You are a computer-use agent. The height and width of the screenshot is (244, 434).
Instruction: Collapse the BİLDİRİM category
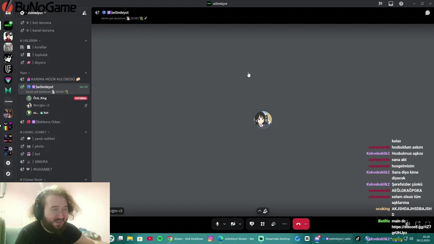pyautogui.click(x=30, y=41)
